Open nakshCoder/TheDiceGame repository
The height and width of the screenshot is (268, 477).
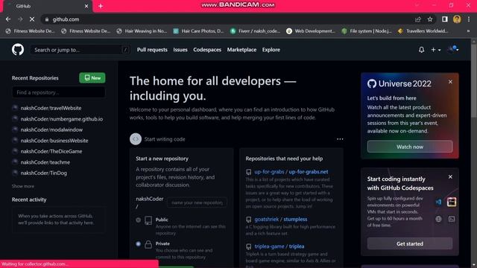tap(51, 151)
